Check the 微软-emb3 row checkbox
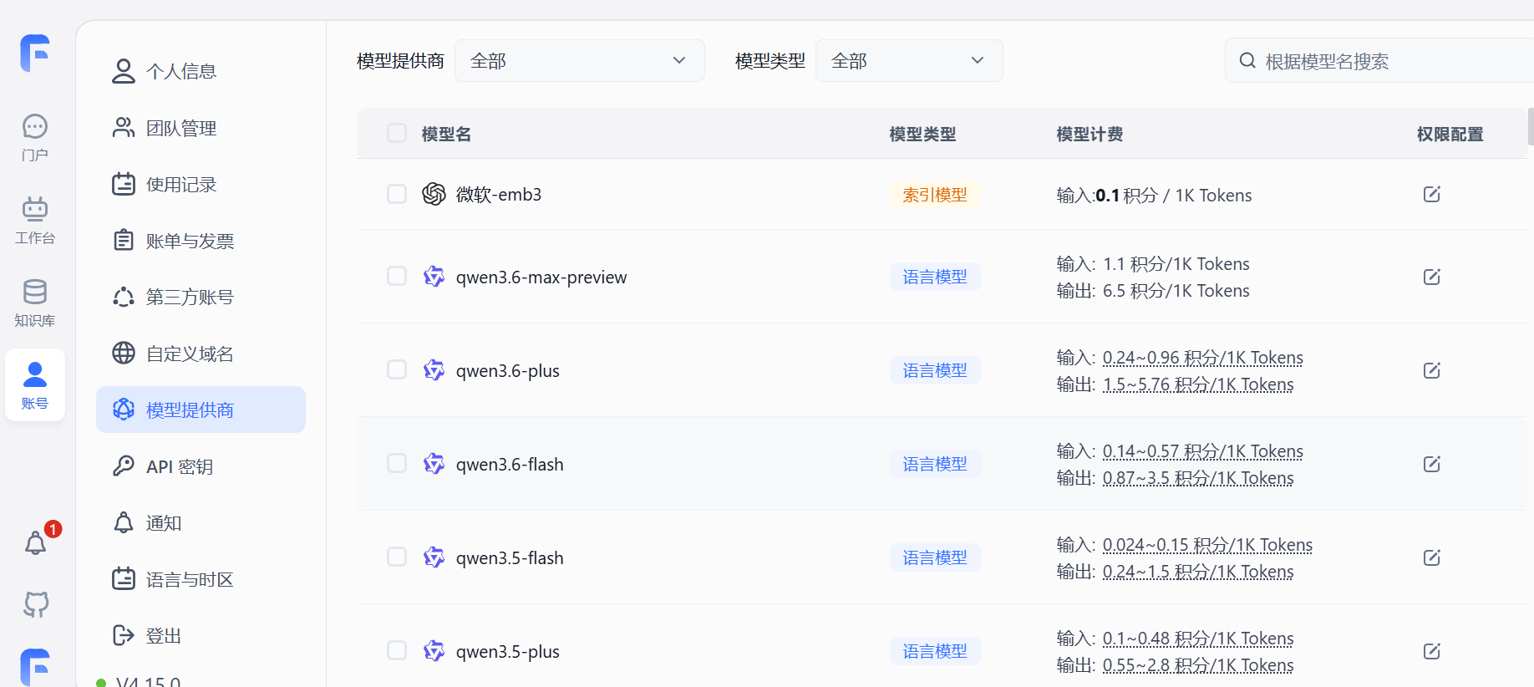Viewport: 1534px width, 687px height. tap(397, 194)
